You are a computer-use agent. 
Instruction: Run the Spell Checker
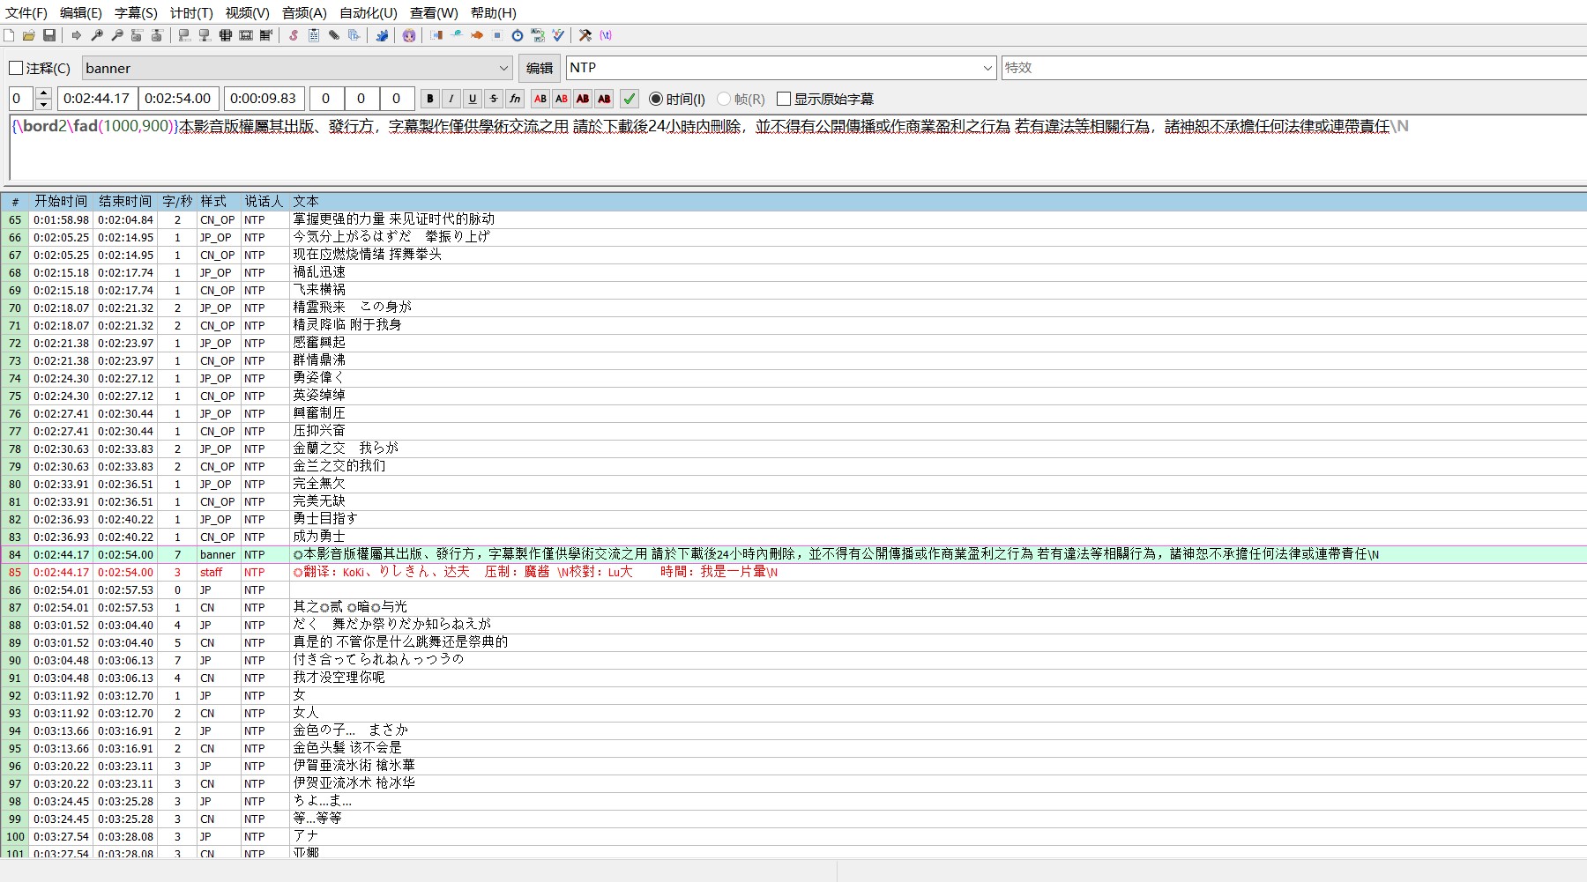coord(558,35)
